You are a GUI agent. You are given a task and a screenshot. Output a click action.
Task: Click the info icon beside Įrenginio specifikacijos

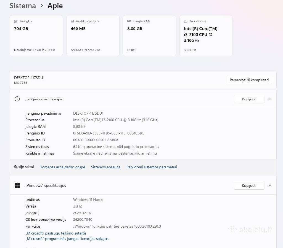(x=17, y=99)
